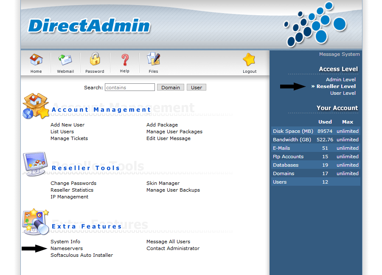Open Change Passwords link
This screenshot has height=275, width=382.
(x=73, y=183)
